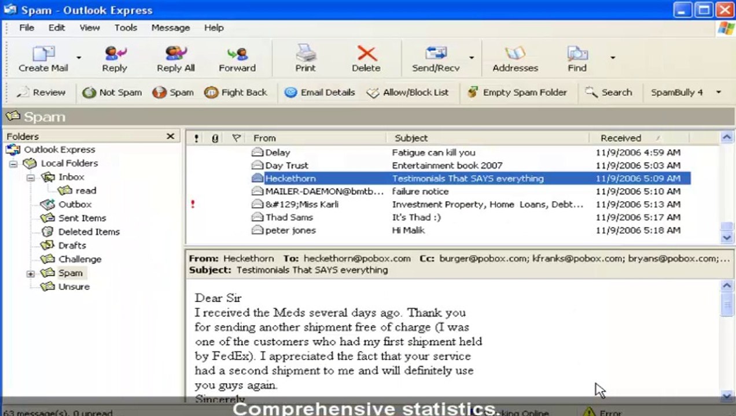Mark message as Not Spam
Image resolution: width=736 pixels, height=416 pixels.
tap(112, 92)
